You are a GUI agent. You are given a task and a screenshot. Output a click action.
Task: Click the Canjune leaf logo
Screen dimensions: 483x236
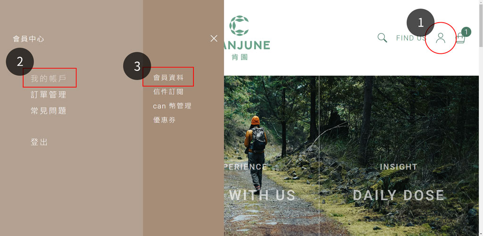239,25
